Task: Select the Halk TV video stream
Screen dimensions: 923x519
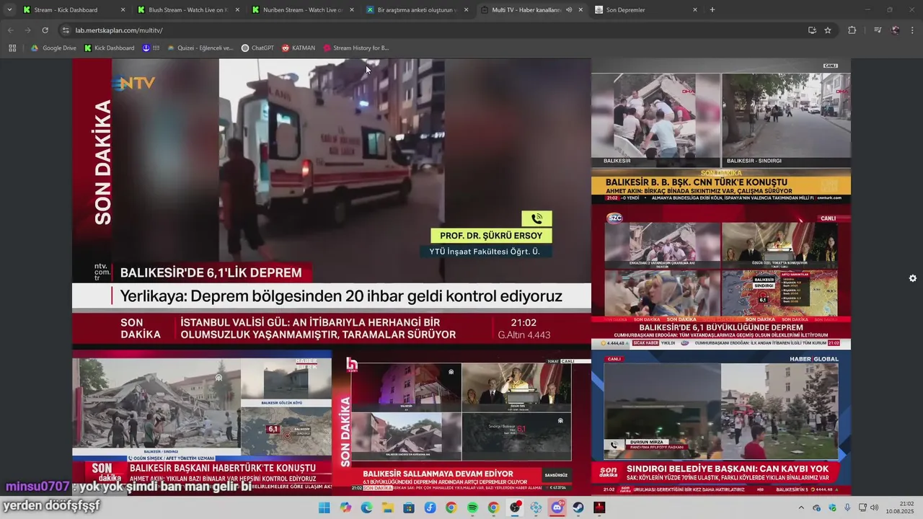Action: [461, 422]
